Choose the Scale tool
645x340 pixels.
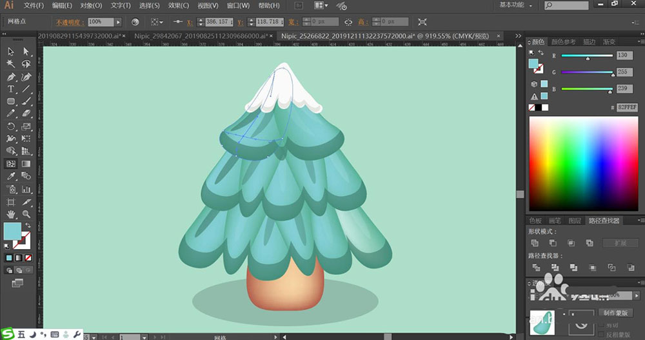coord(26,126)
